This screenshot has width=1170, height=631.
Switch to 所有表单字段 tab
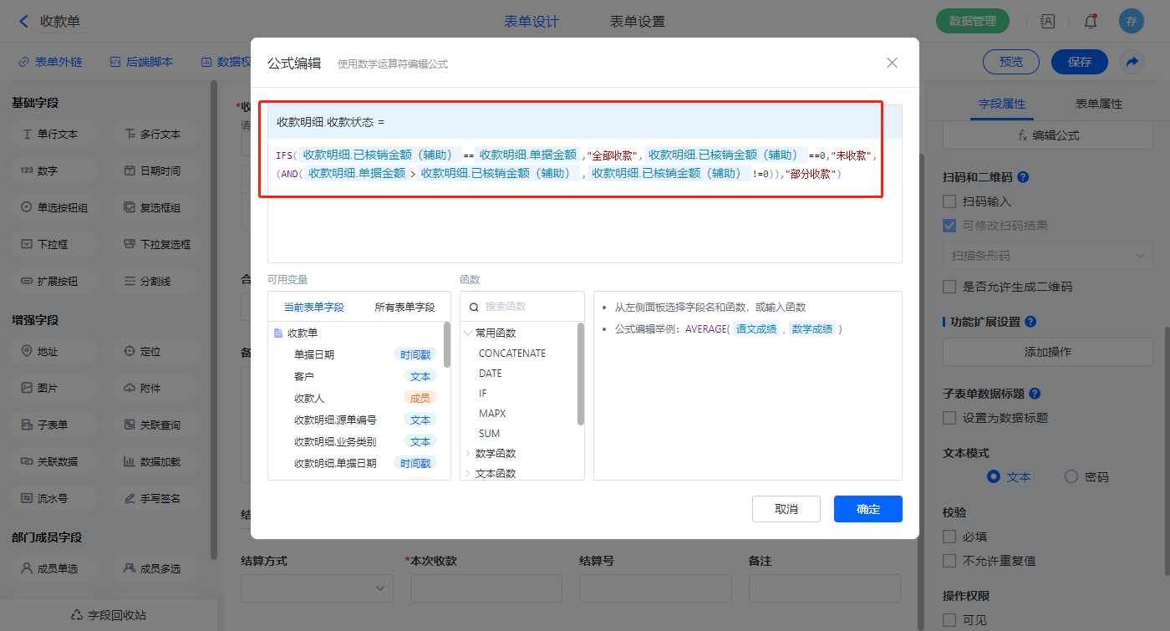(x=404, y=308)
